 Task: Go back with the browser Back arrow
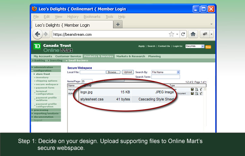pos(37,34)
